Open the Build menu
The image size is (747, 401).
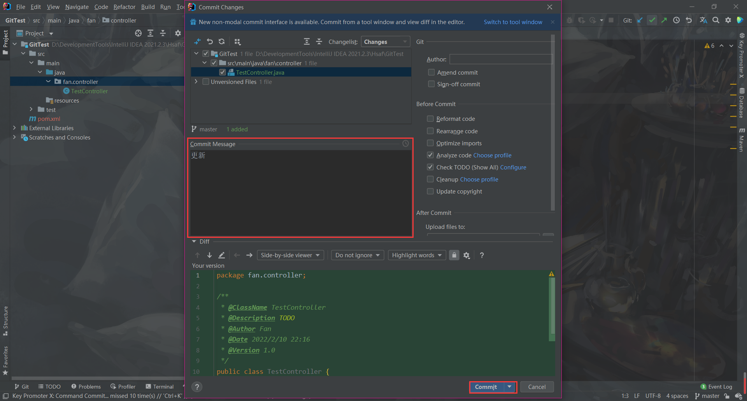148,7
